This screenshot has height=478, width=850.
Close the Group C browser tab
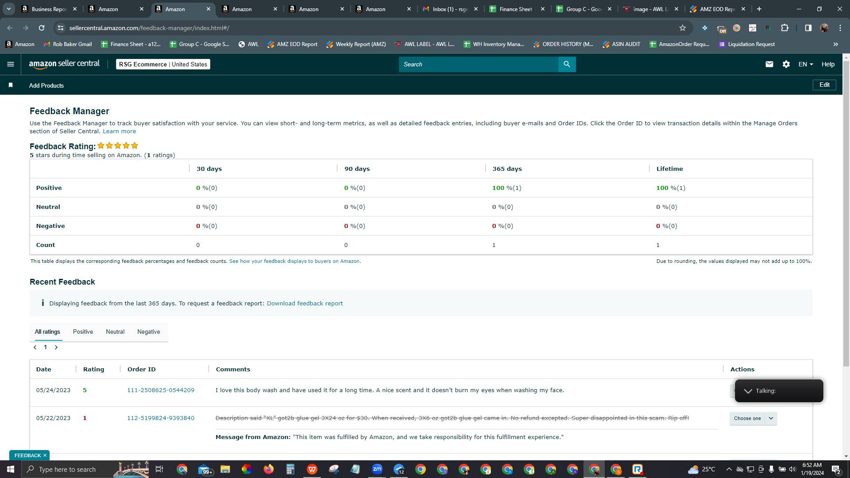click(610, 9)
